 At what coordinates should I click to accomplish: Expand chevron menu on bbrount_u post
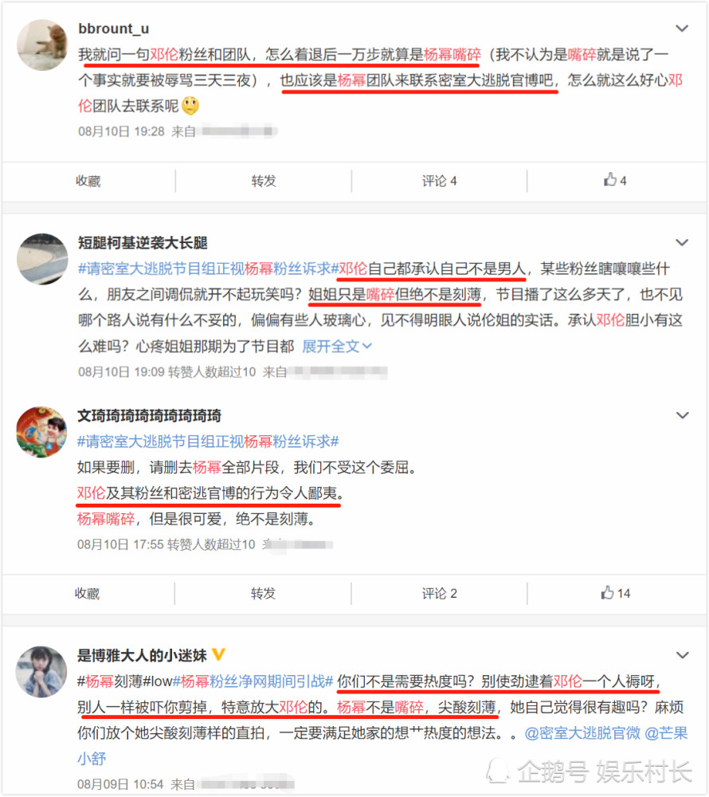[682, 29]
